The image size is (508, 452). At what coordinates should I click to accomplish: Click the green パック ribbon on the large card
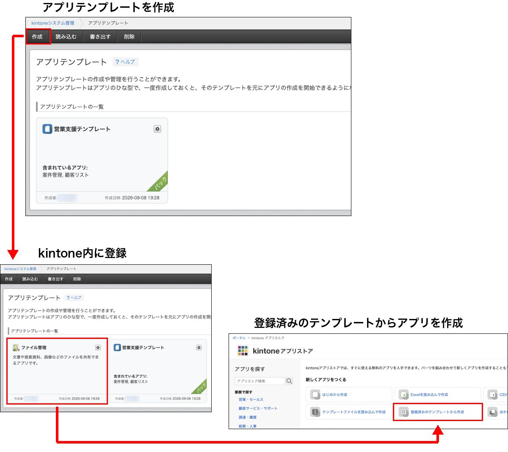coord(159,183)
